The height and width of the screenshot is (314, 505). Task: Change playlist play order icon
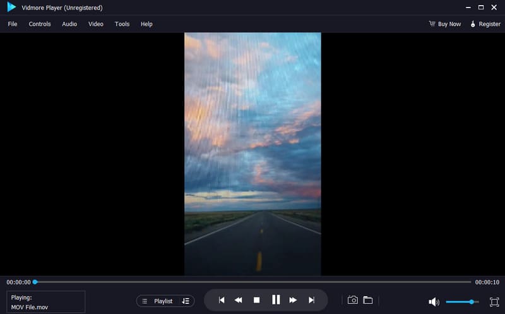click(186, 301)
